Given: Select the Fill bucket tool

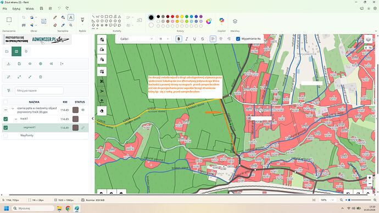Looking at the screenshot, I should click(63, 18).
